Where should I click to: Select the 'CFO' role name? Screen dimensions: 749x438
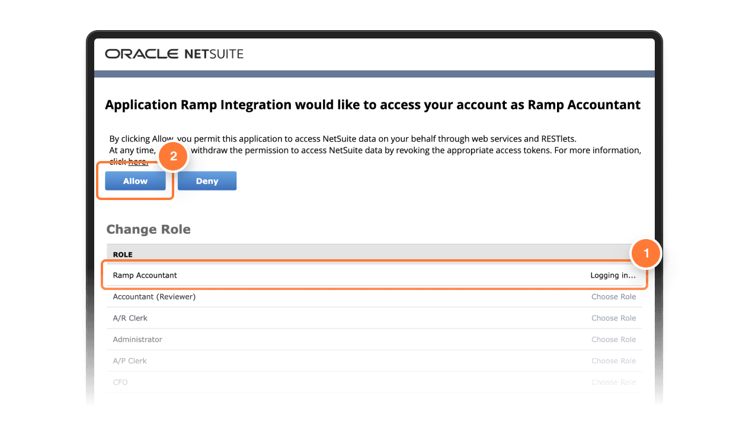pos(120,382)
